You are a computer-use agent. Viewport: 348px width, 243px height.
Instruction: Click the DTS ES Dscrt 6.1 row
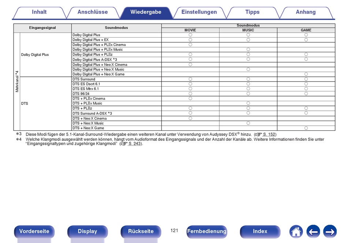203,84
